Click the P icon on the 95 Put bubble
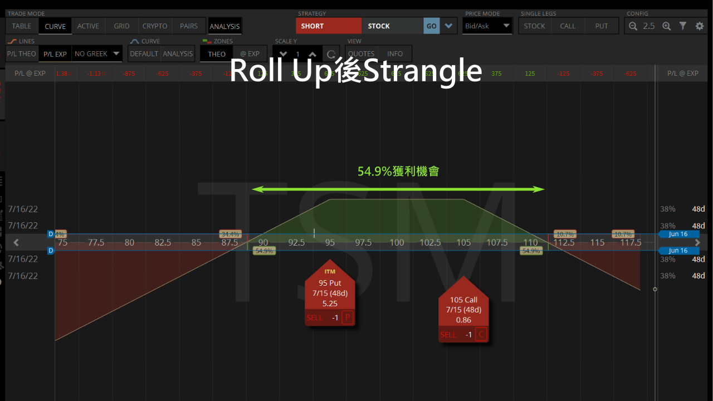The image size is (713, 401). [348, 317]
